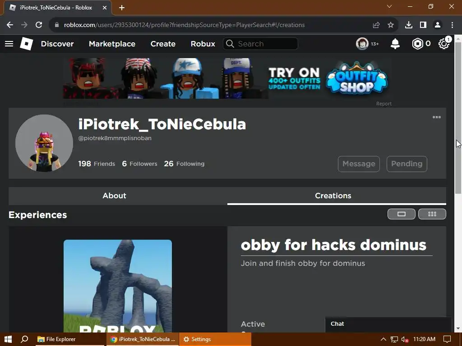The image size is (462, 346).
Task: Report the Outfit Shop advertisement
Action: pyautogui.click(x=383, y=104)
